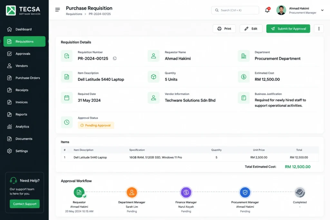This screenshot has height=220, width=330.
Task: Click the Requisitions breadcrumb link
Action: click(74, 14)
